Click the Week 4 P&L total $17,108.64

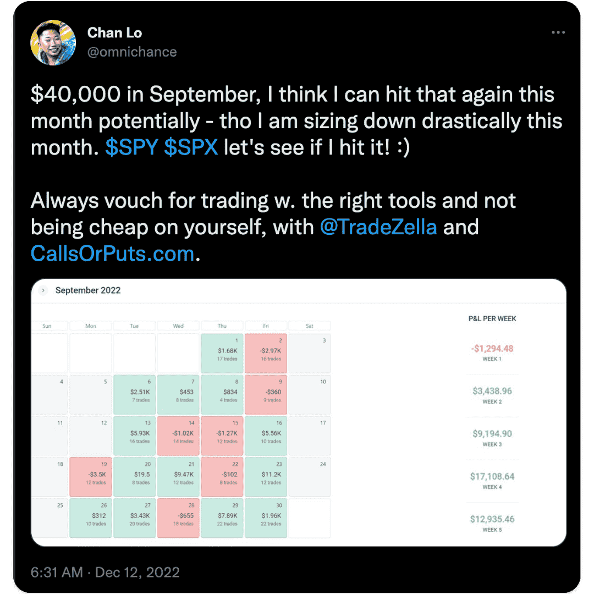492,476
